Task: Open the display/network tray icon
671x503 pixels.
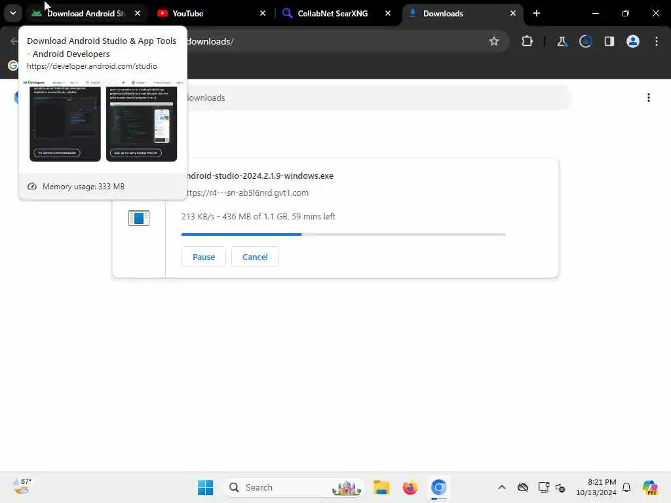Action: 543,487
